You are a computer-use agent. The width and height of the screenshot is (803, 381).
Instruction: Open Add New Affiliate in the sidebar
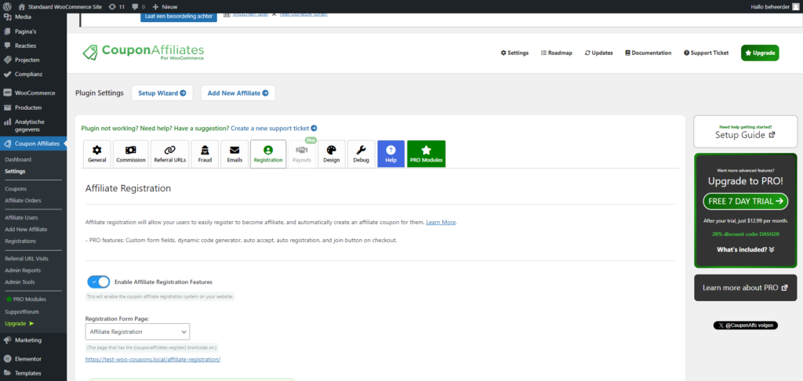(x=26, y=230)
